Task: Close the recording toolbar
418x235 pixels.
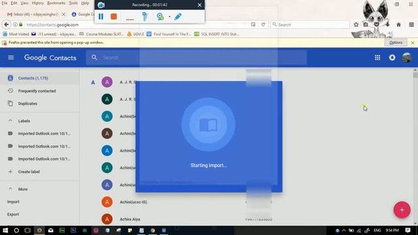Action: [199, 5]
